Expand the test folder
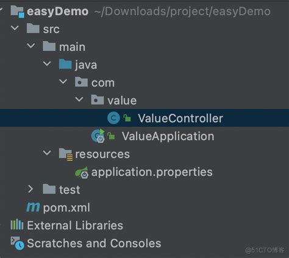The image size is (289, 258). coord(30,189)
